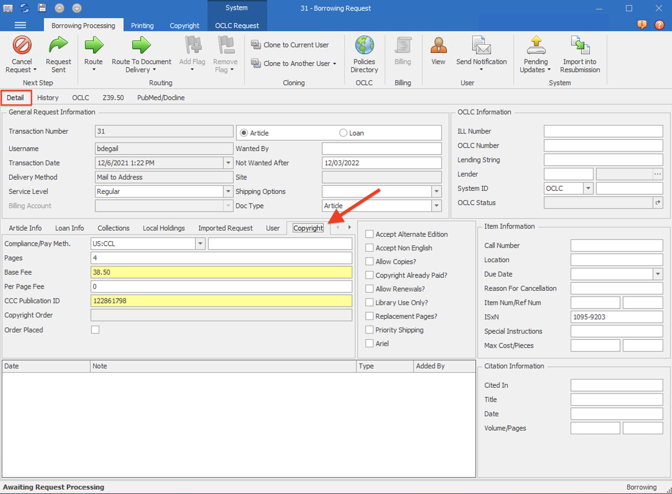Image resolution: width=672 pixels, height=494 pixels.
Task: Enable the Accept Alternate Edition checkbox
Action: (x=369, y=234)
